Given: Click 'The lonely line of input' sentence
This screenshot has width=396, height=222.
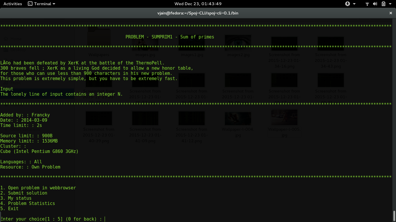Looking at the screenshot, I should tap(61, 94).
